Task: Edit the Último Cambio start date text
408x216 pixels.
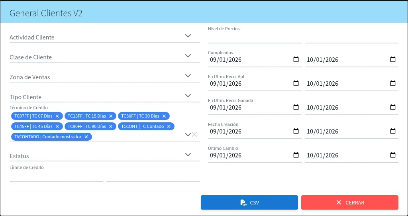Action: (x=226, y=155)
